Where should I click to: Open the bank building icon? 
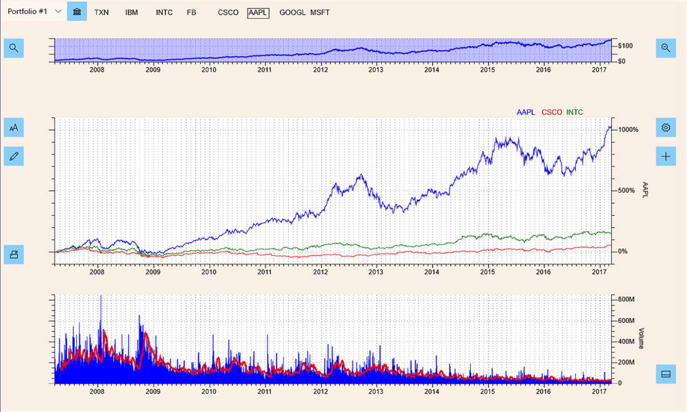[77, 11]
